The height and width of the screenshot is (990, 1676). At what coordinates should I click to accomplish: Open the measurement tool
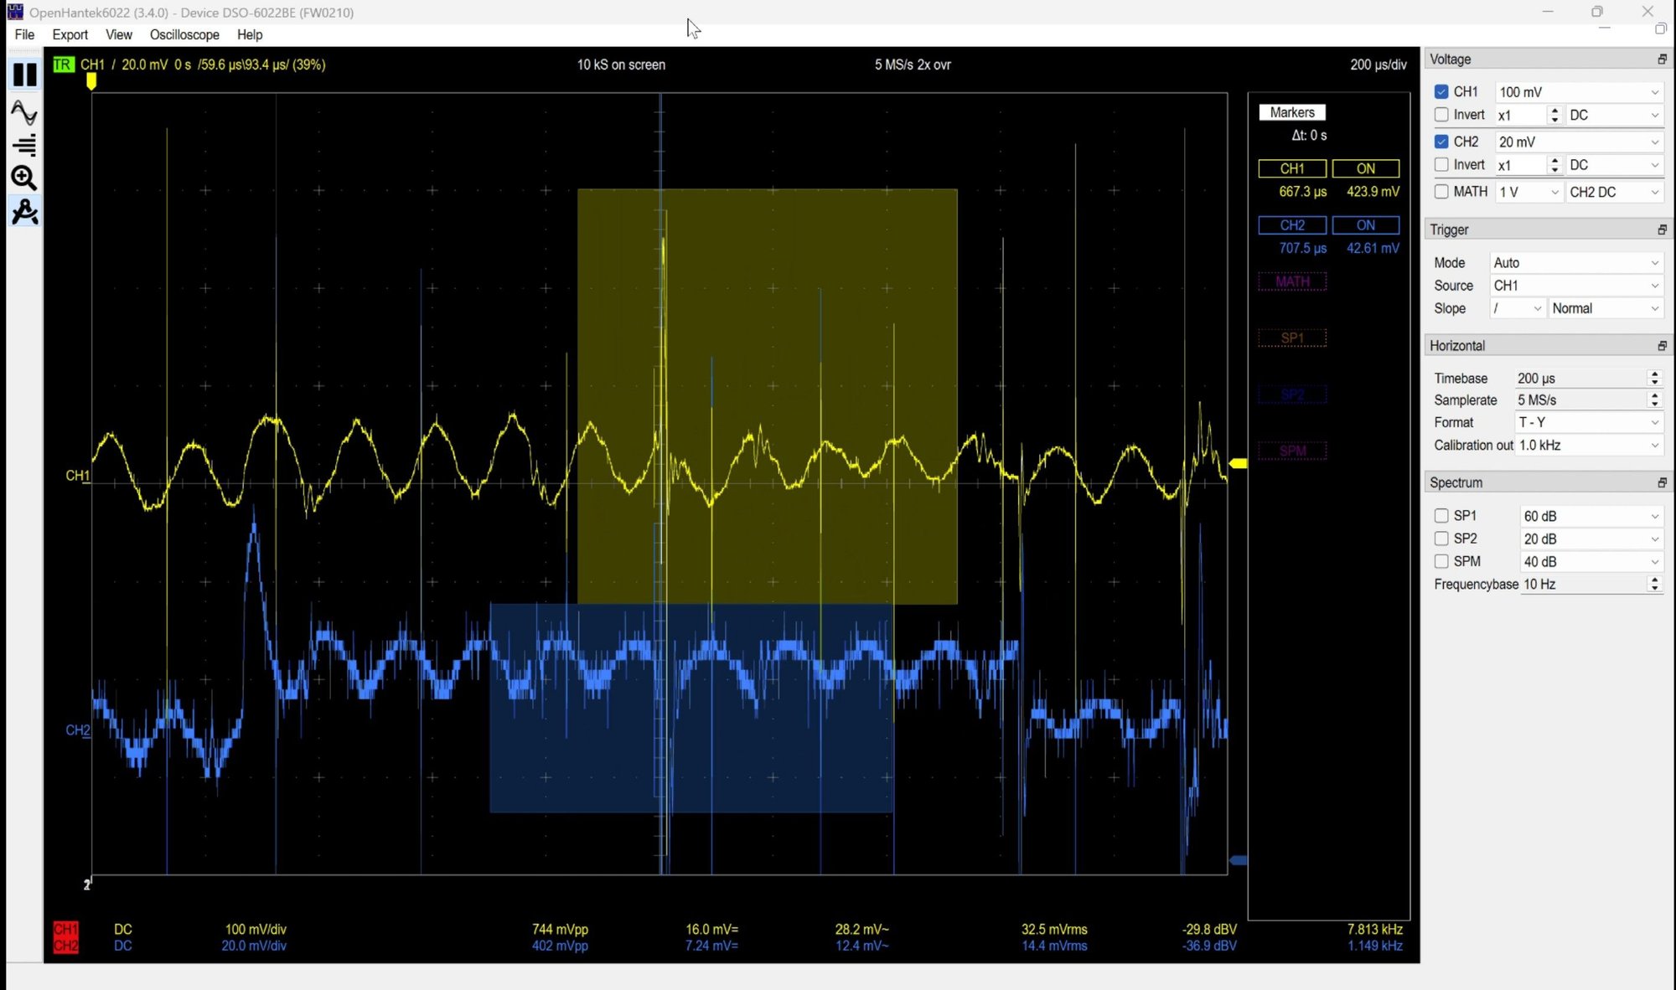24,212
